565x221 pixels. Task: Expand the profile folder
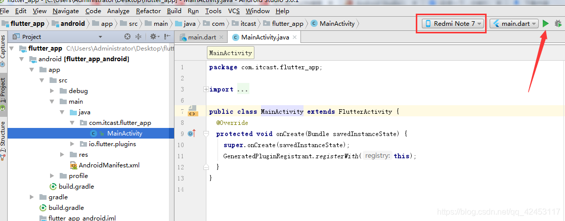click(52, 176)
